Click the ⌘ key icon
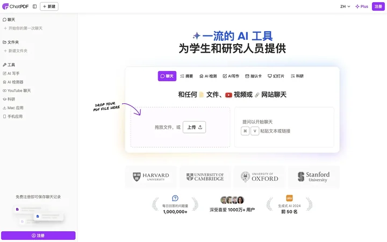 click(245, 131)
